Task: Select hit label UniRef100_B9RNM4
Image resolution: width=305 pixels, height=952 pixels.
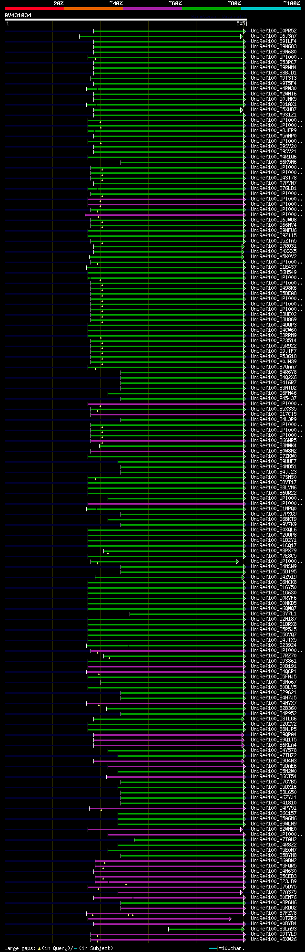Action: click(274, 68)
